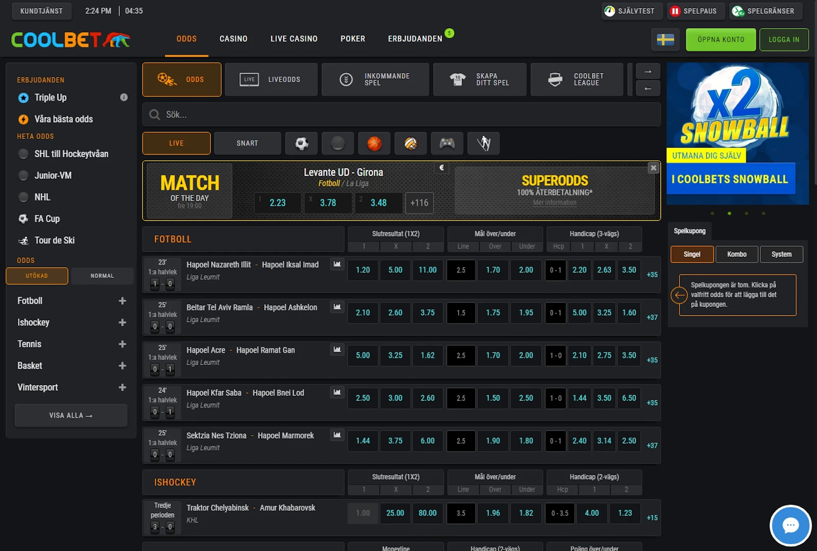Switch to the Inkommande Spel tab
The image size is (817, 551).
pyautogui.click(x=375, y=80)
